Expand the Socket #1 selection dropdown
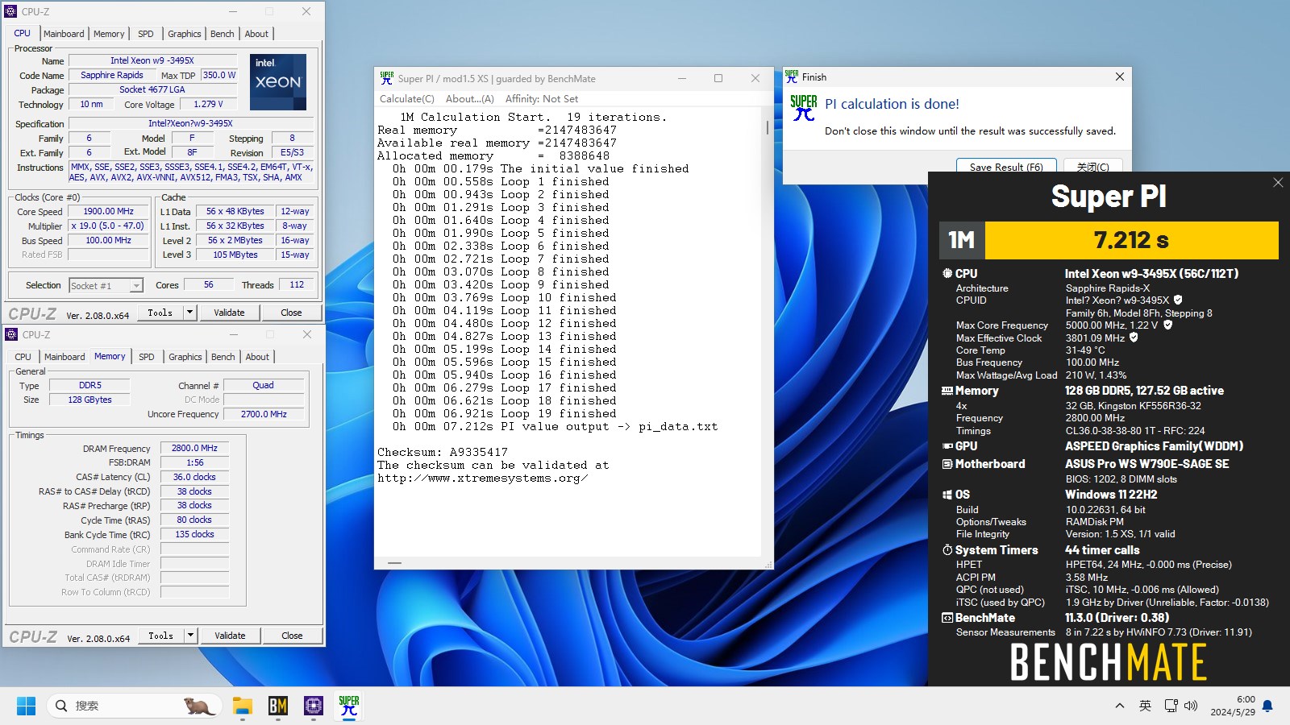Image resolution: width=1290 pixels, height=725 pixels. point(136,285)
